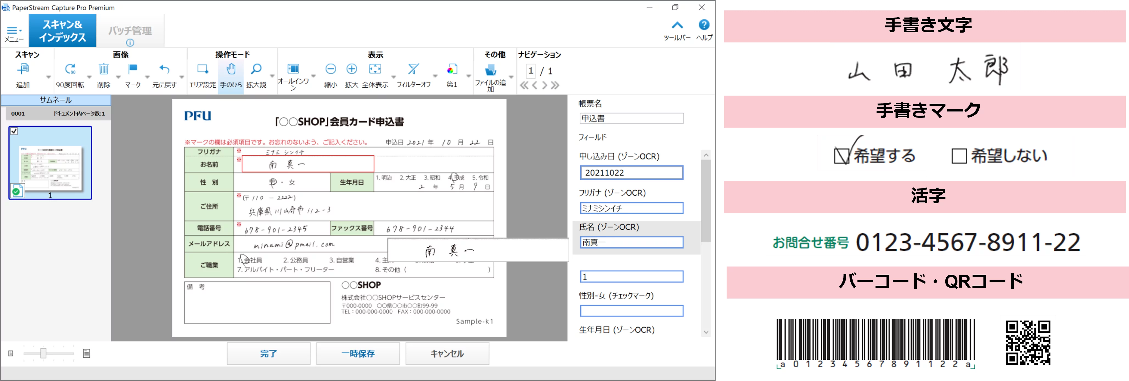Viewport: 1129px width, 381px height.
Task: Expand the 削除 dropdown arrow
Action: coord(118,77)
